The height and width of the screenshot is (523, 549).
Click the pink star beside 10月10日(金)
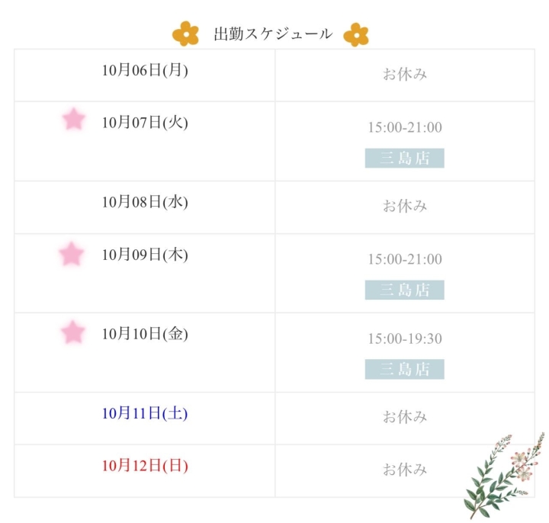coord(73,332)
